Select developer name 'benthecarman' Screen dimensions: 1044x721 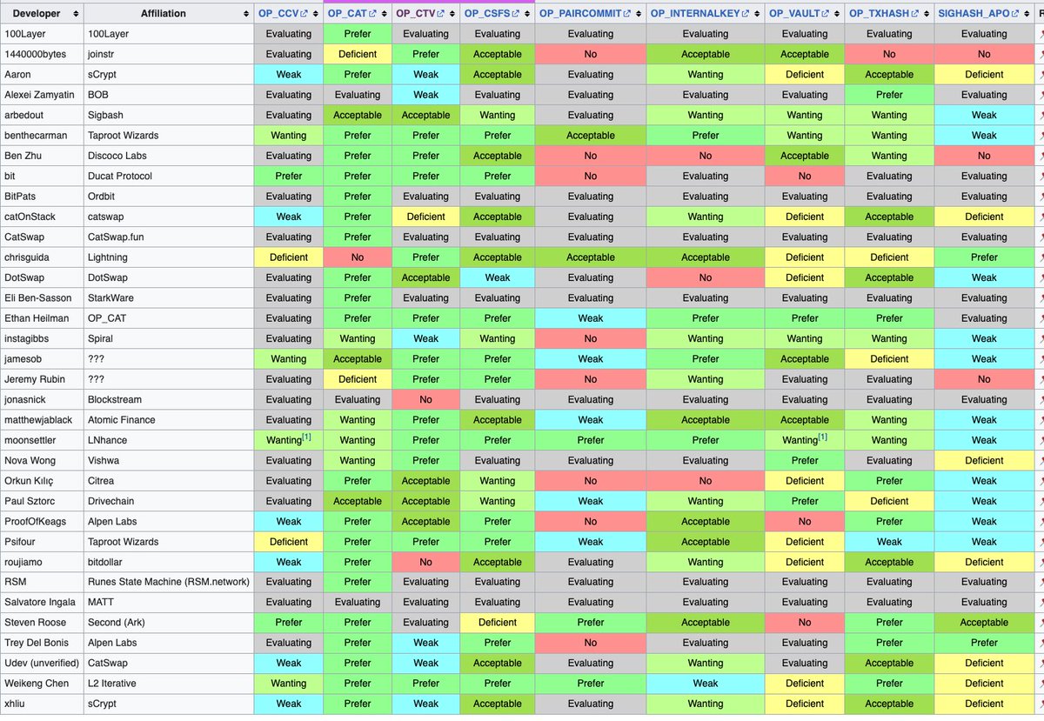point(36,136)
